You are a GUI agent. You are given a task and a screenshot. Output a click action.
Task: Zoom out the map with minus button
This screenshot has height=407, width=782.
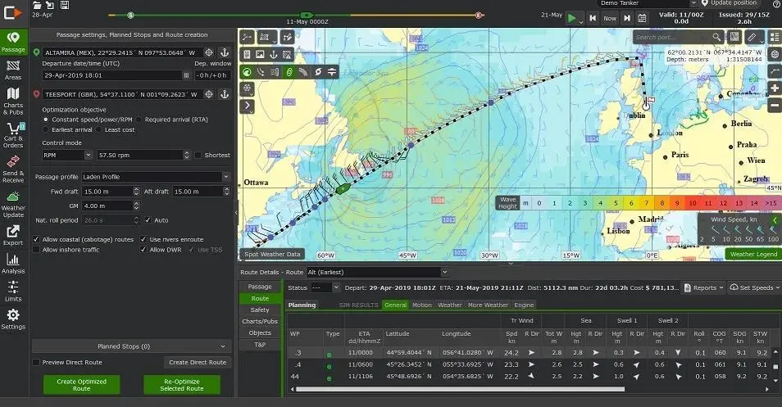(x=775, y=105)
